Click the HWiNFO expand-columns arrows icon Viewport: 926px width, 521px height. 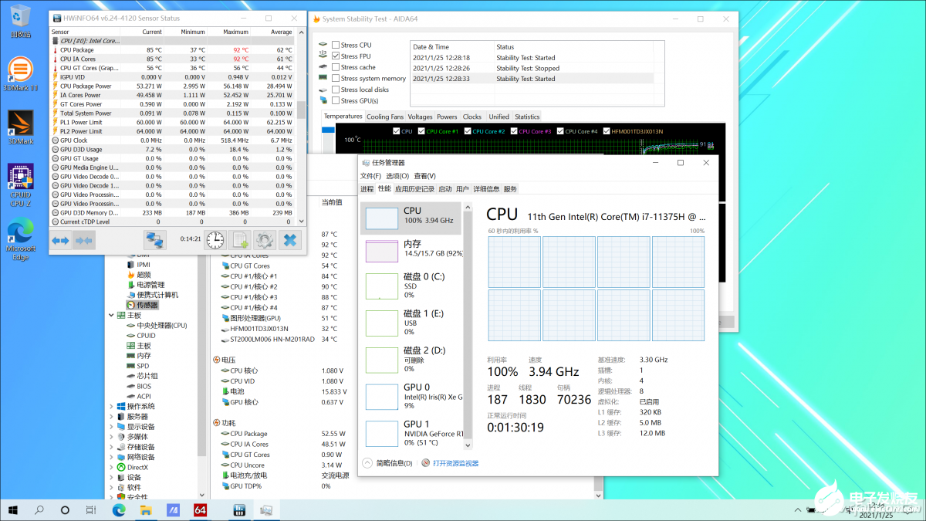(61, 240)
